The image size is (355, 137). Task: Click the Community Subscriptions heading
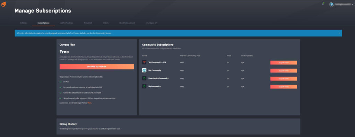click(158, 45)
